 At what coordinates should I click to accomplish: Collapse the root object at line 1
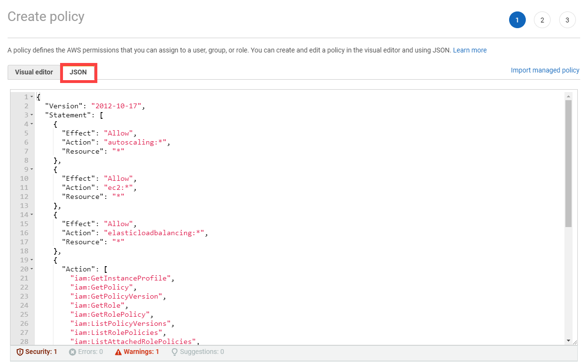31,97
